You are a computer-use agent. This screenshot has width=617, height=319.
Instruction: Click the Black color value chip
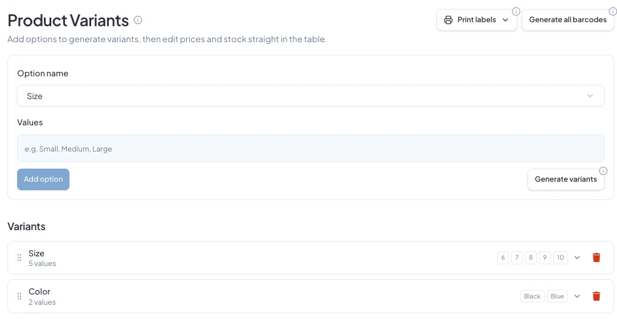[x=532, y=296]
